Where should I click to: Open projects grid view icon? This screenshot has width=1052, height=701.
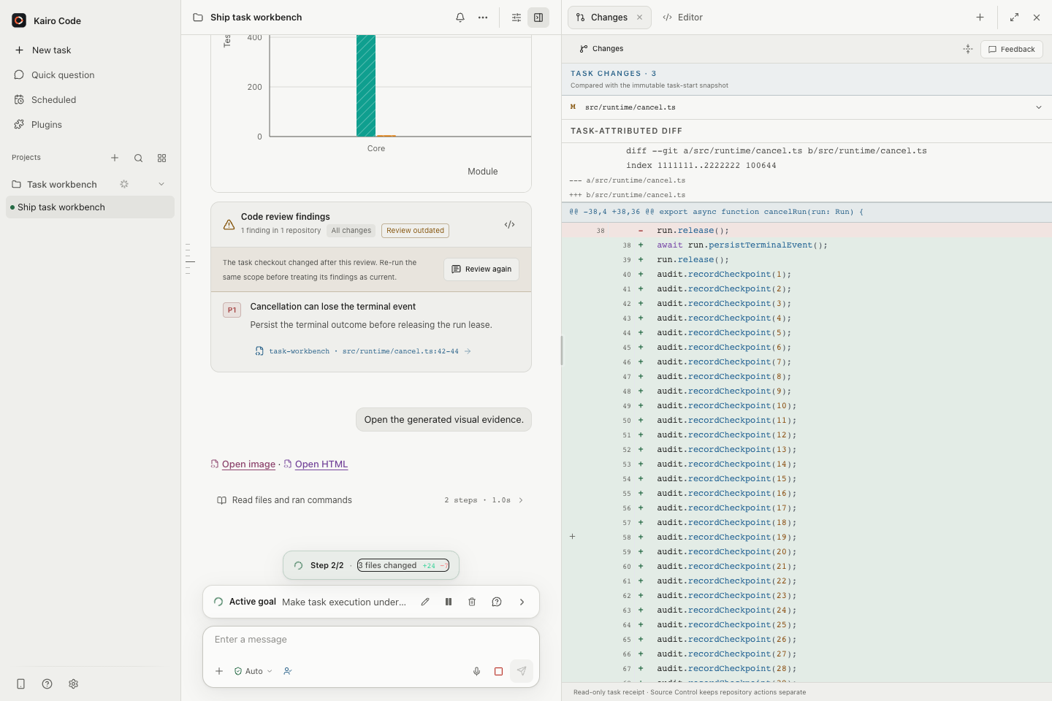click(162, 158)
